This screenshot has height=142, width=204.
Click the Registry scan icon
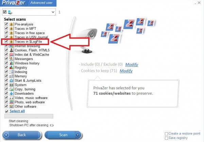pyautogui.click(x=12, y=67)
